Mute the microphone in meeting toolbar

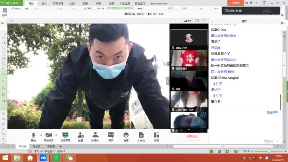point(33,136)
